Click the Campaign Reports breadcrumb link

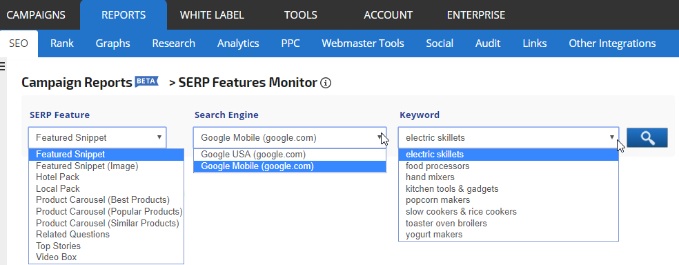[x=77, y=82]
